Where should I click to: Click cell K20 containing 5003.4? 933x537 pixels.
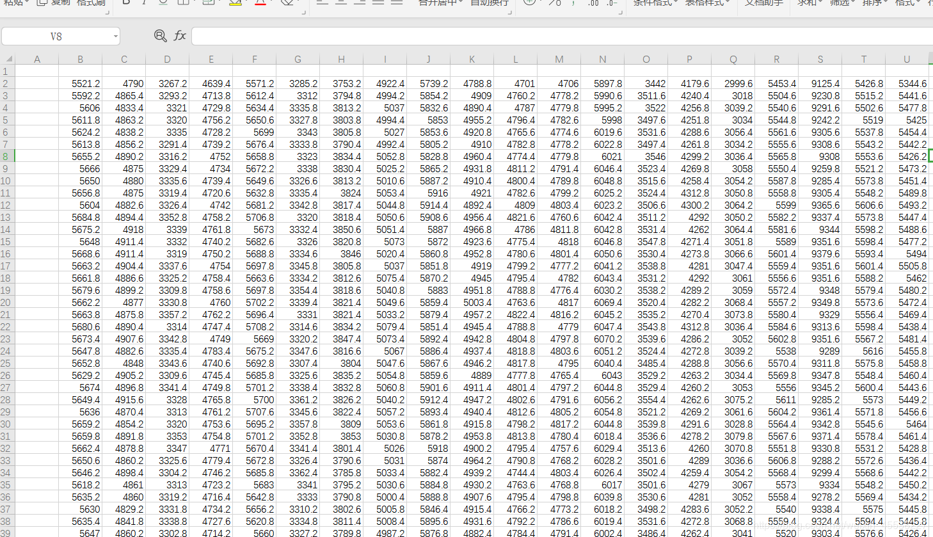pos(472,303)
